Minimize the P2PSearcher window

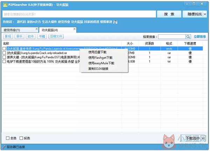(x=187, y=4)
